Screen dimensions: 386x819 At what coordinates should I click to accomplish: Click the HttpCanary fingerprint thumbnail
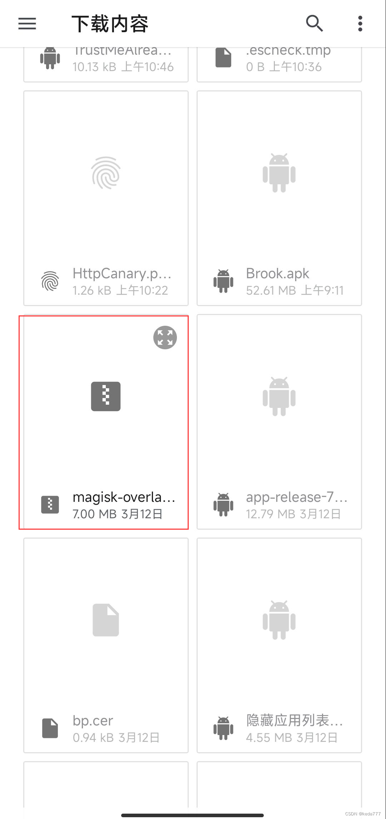pos(106,173)
